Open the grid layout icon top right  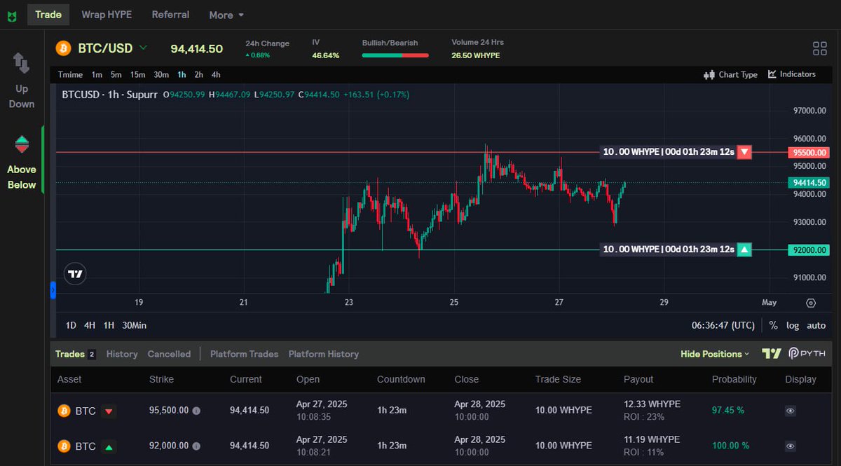(819, 48)
